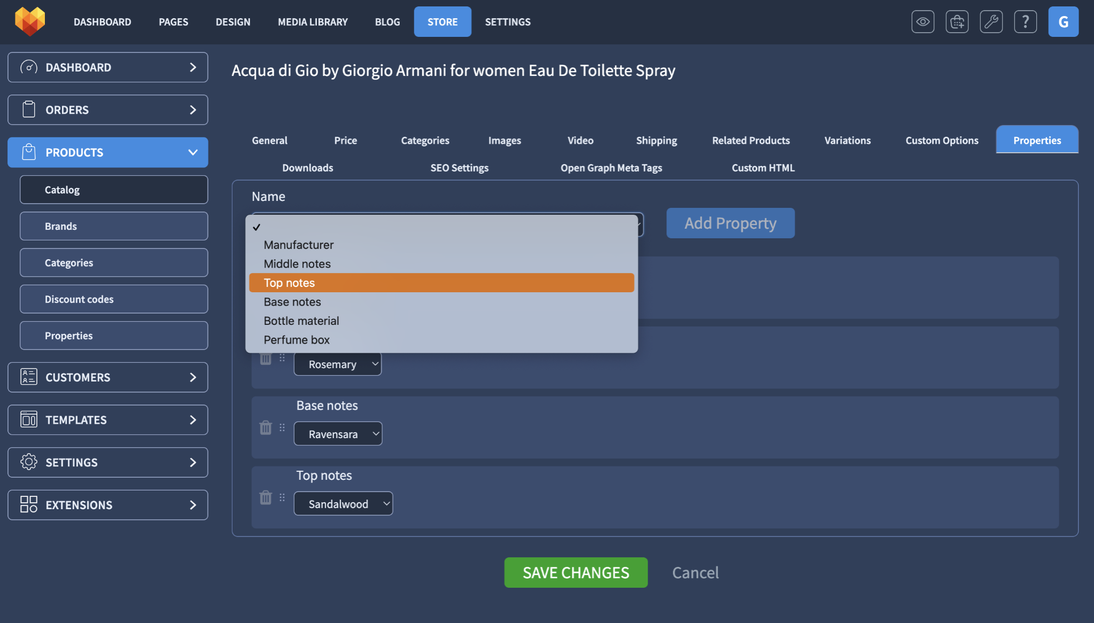Delete the Base notes property

266,428
